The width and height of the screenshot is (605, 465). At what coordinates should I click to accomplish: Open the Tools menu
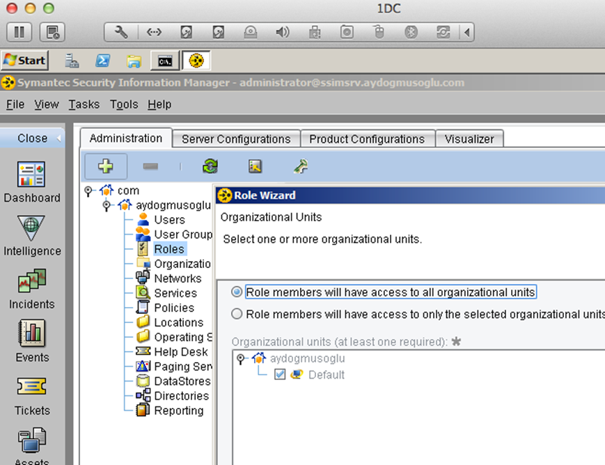tap(124, 104)
